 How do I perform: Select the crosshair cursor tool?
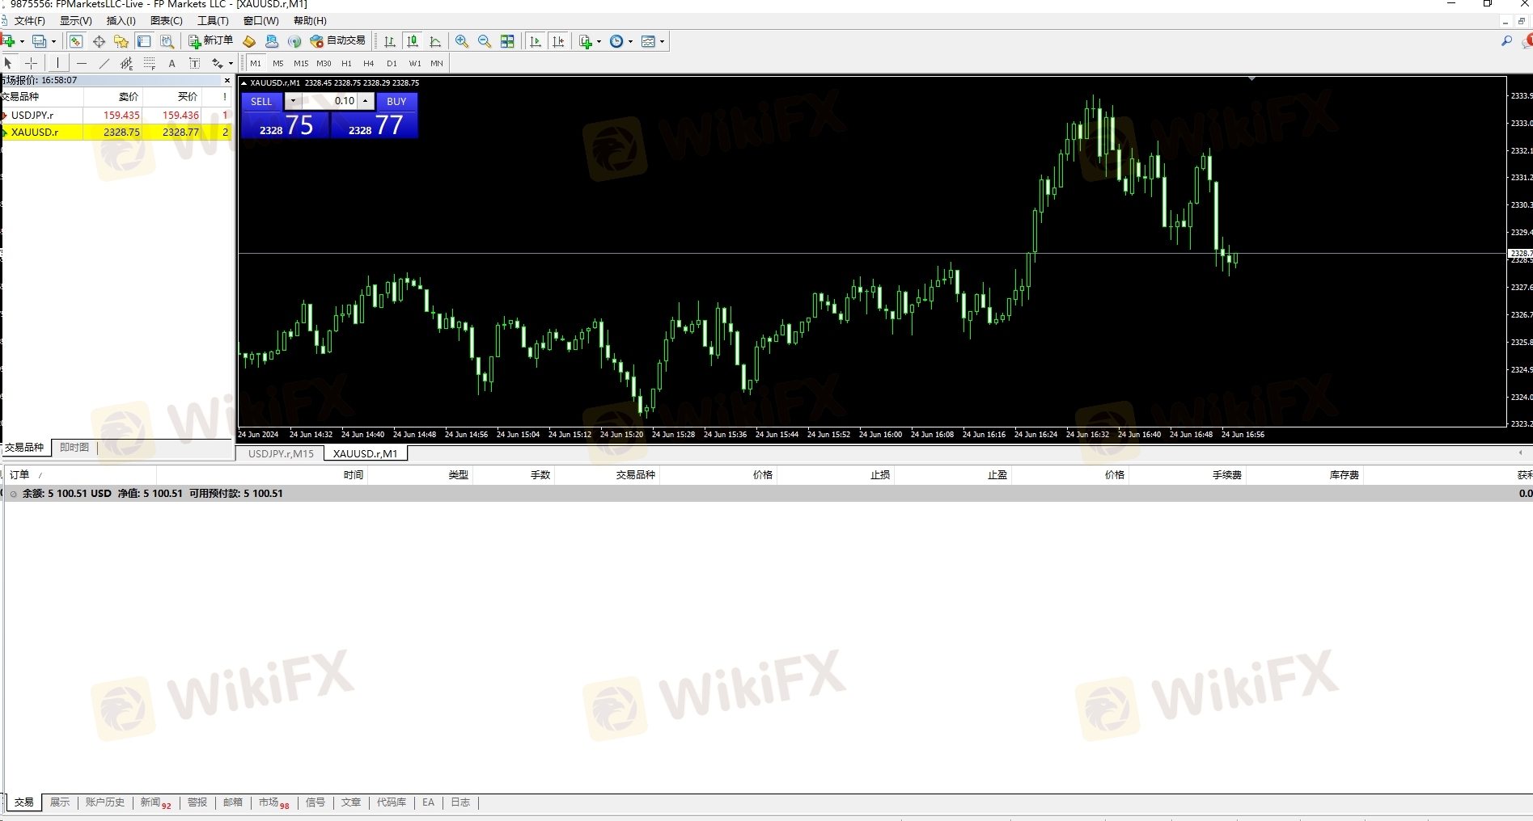pyautogui.click(x=32, y=63)
